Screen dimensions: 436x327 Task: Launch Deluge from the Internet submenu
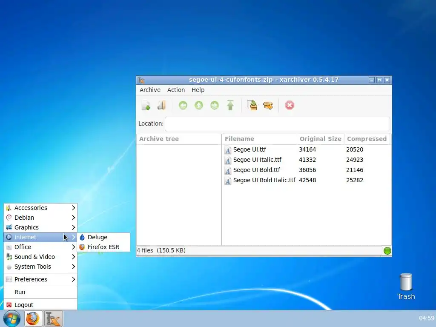click(103, 237)
